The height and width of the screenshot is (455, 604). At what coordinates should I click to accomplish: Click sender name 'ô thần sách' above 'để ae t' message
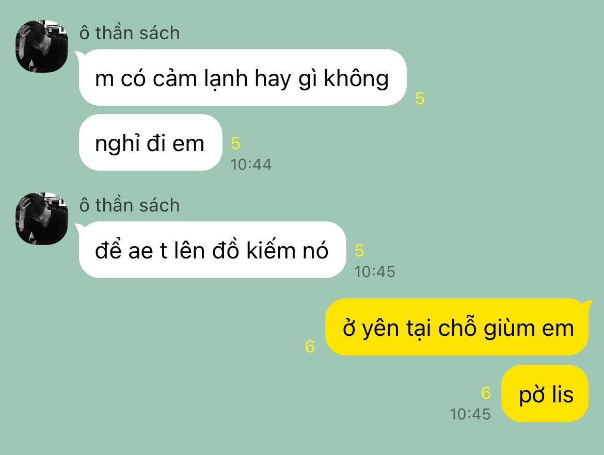click(x=130, y=205)
